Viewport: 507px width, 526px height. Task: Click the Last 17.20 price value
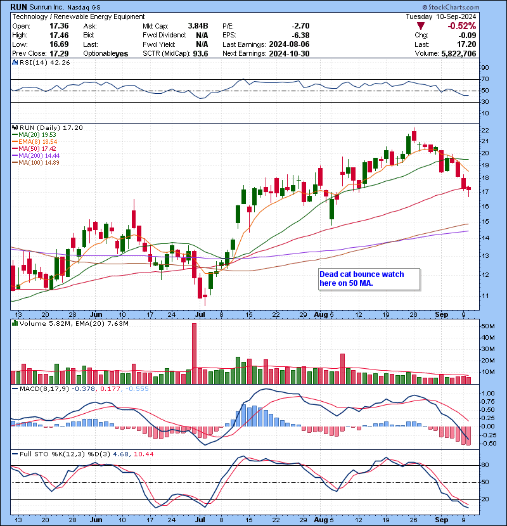(466, 44)
